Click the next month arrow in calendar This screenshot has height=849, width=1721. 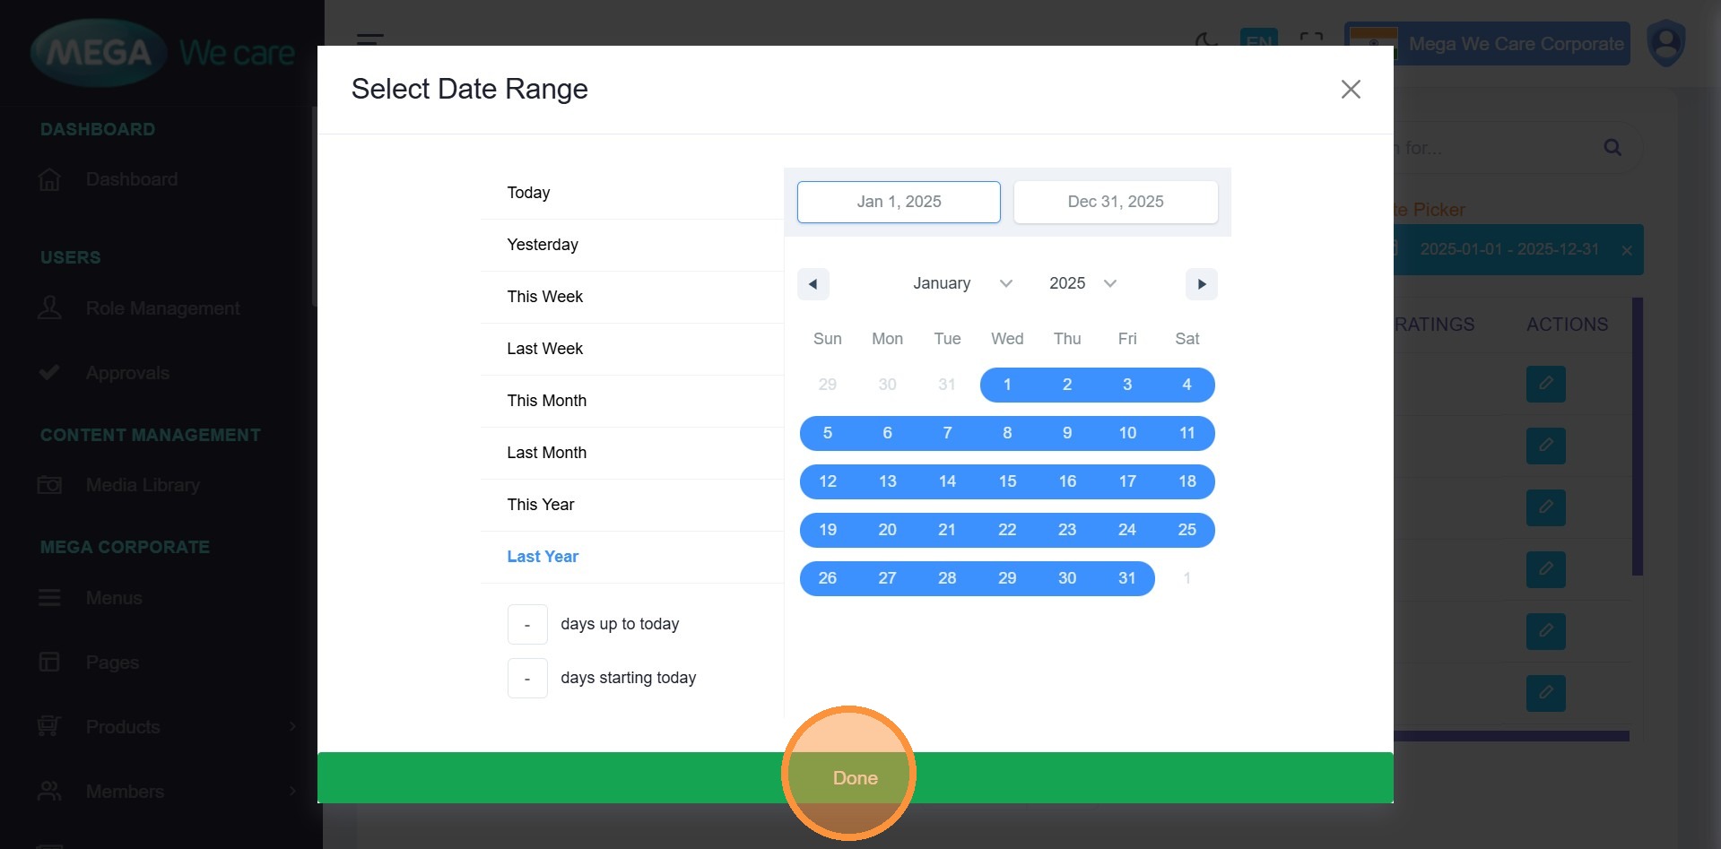[x=1201, y=284]
